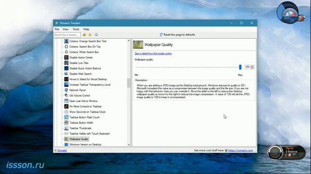Image resolution: width=311 pixels, height=174 pixels.
Task: Click the Taskbar Visible with Touch Keyboard icon
Action: (x=66, y=133)
